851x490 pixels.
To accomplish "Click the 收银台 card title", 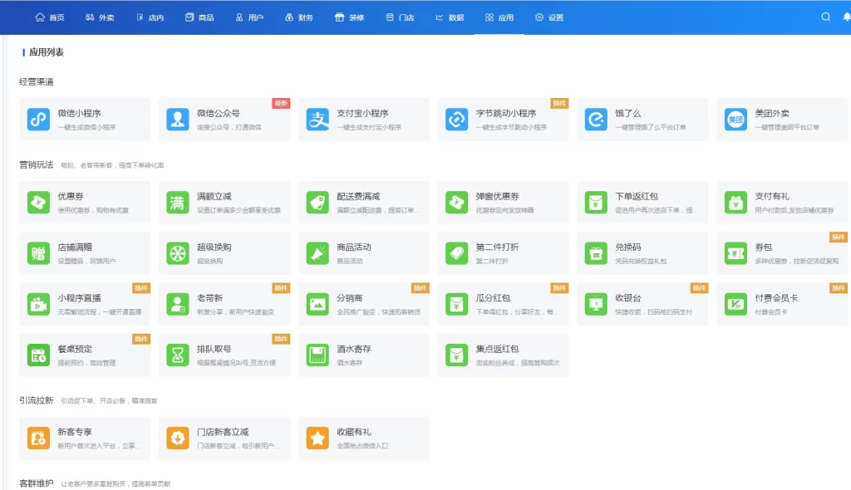I will point(627,298).
